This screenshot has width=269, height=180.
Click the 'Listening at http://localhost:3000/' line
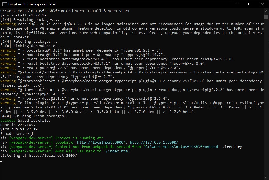38,156
